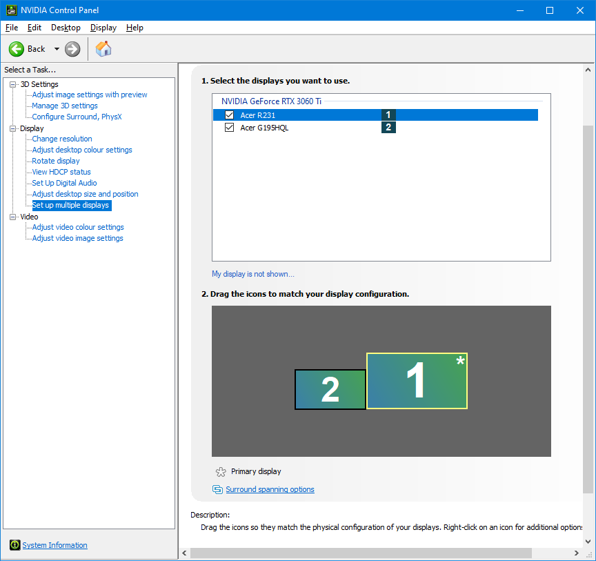Uncheck the Acer G195HQL display checkbox
Screen dimensions: 596x561
(229, 128)
